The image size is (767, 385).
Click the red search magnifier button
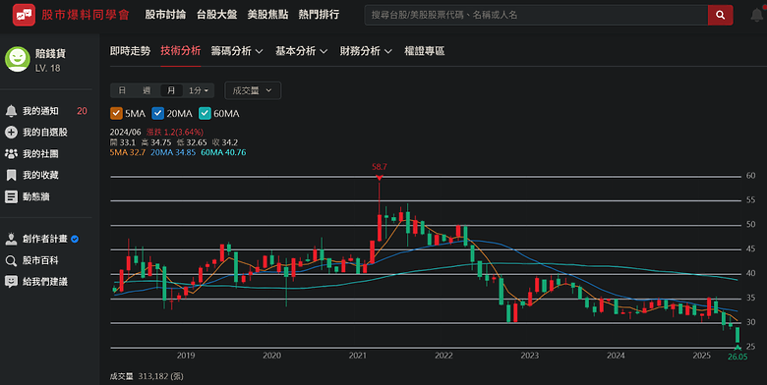click(x=720, y=15)
